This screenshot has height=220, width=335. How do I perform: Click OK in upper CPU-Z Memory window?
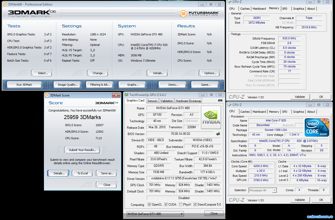(321, 97)
